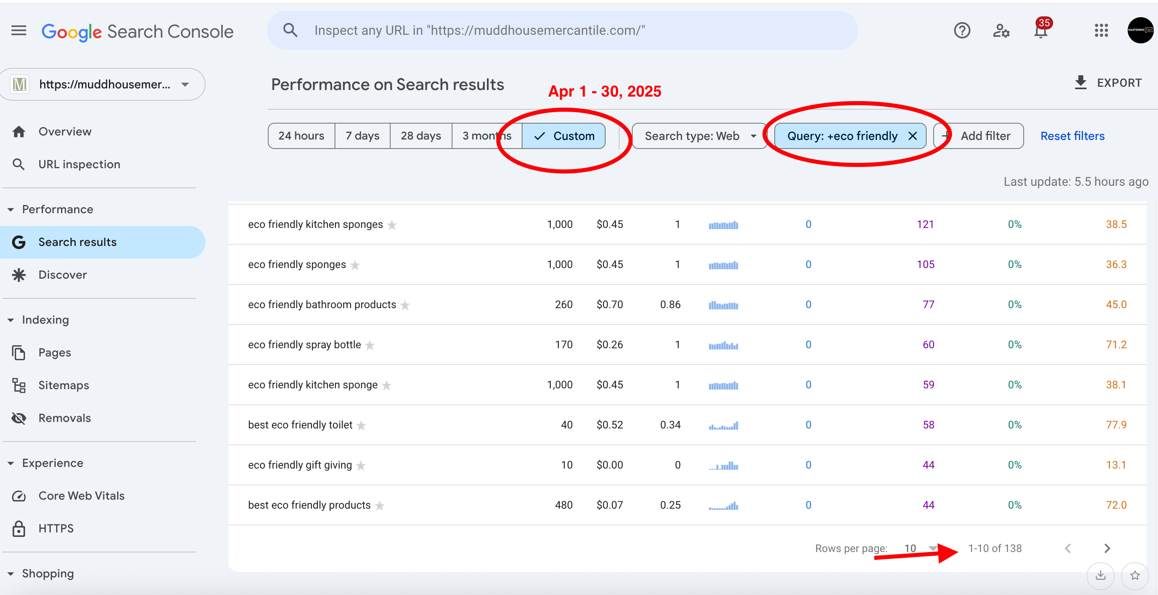Star the eco friendly spray bottle query
Image resolution: width=1158 pixels, height=595 pixels.
[x=369, y=345]
